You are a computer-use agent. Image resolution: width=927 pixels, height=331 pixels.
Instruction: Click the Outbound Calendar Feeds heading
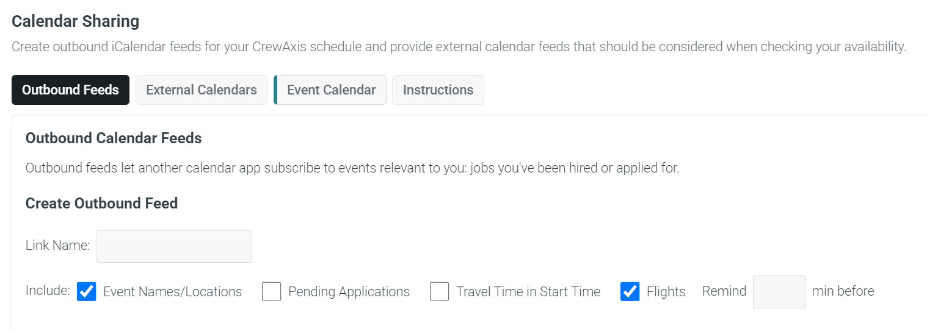pos(114,138)
